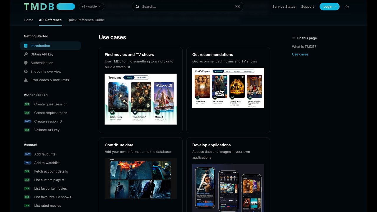Click the Endpoints overview crosshair icon
Screen dimensions: 377x212
tap(26, 71)
